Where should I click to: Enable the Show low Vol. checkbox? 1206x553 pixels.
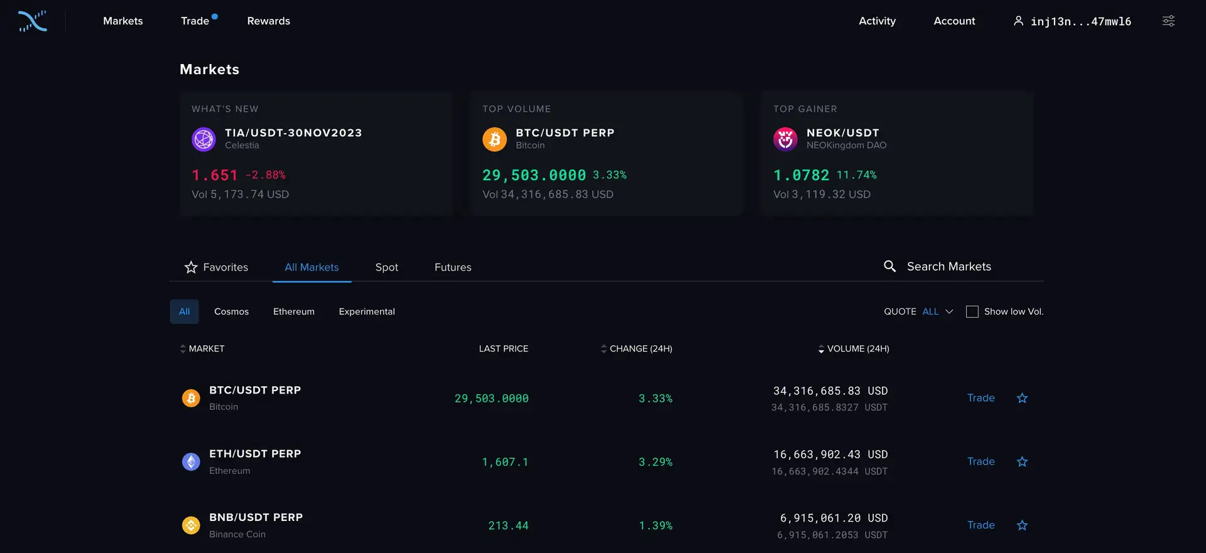[972, 311]
